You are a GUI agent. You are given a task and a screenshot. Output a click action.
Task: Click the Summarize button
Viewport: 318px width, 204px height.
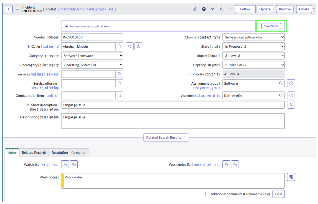point(271,26)
